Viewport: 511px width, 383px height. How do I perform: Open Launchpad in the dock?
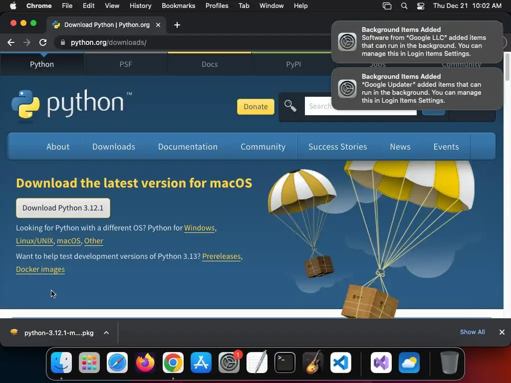[x=89, y=363]
